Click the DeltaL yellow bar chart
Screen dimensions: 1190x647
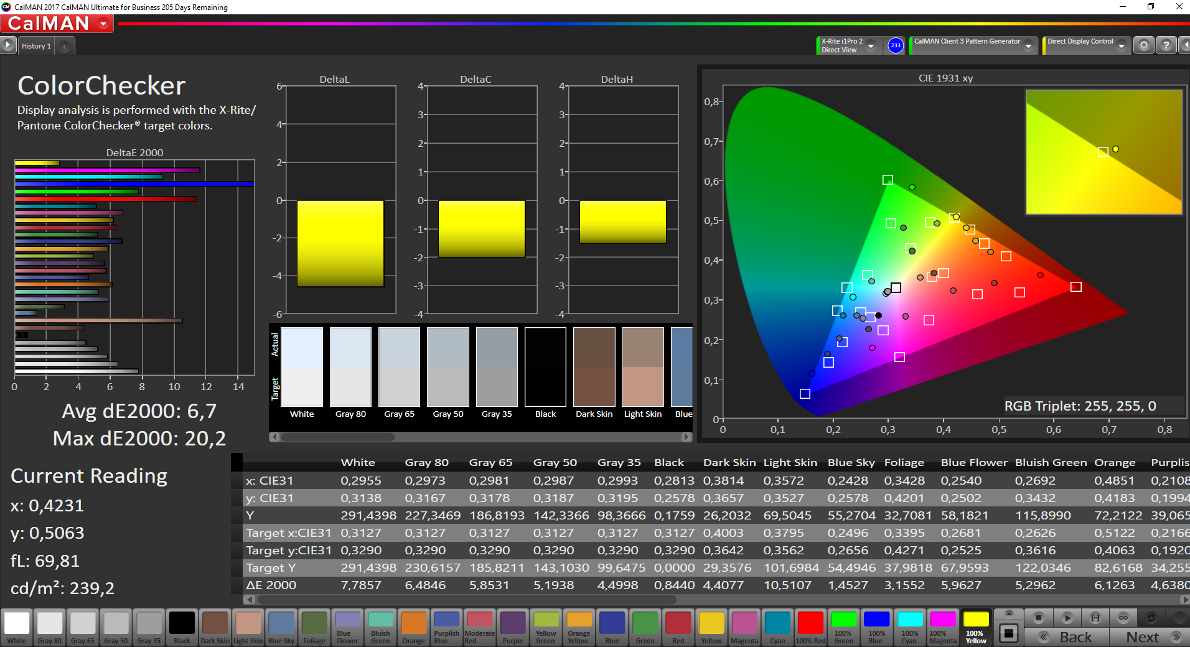340,243
